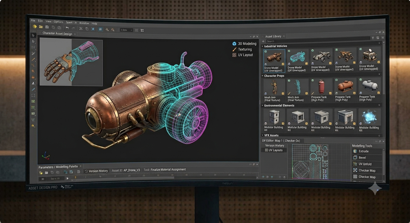Select the cyan wireframe Drone Model thumbnail
Image resolution: width=410 pixels, height=223 pixels.
297,60
